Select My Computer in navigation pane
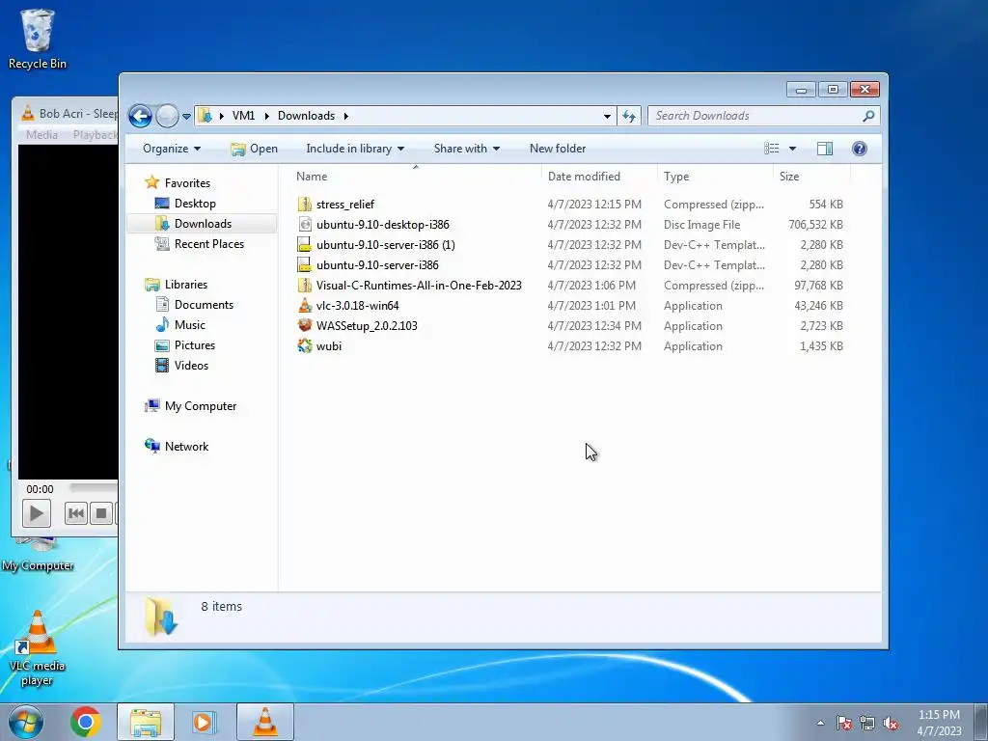Image resolution: width=988 pixels, height=741 pixels. click(201, 406)
